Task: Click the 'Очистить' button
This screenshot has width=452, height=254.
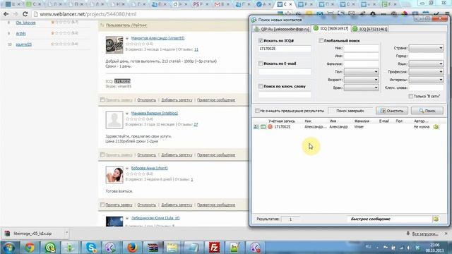Action: (392, 111)
